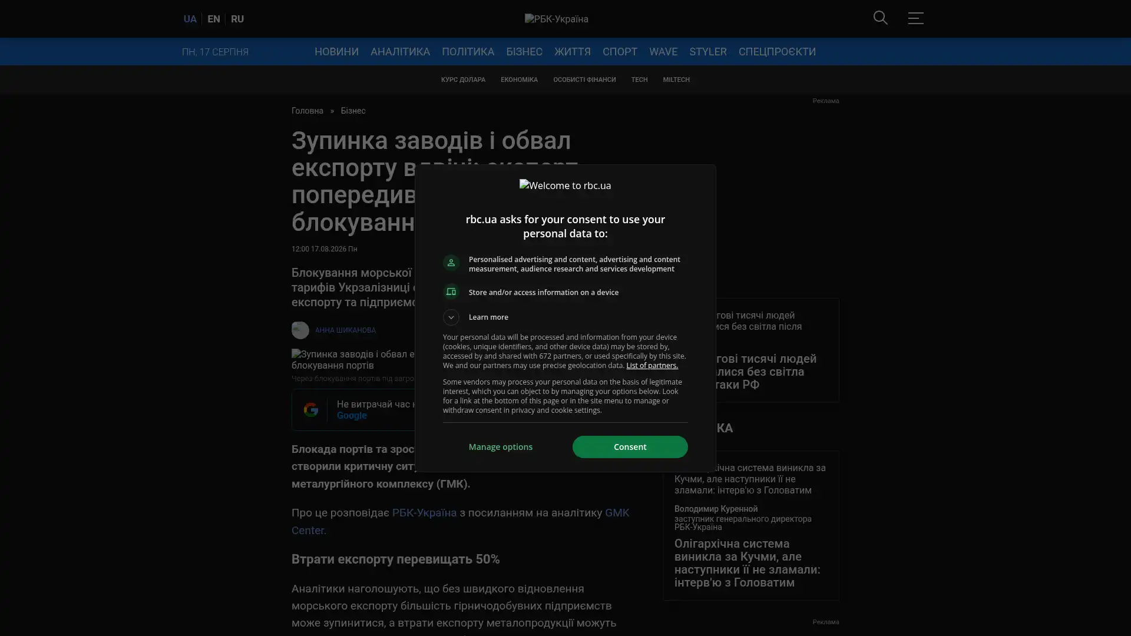The width and height of the screenshot is (1131, 636).
Task: Open Manage options
Action: click(501, 447)
